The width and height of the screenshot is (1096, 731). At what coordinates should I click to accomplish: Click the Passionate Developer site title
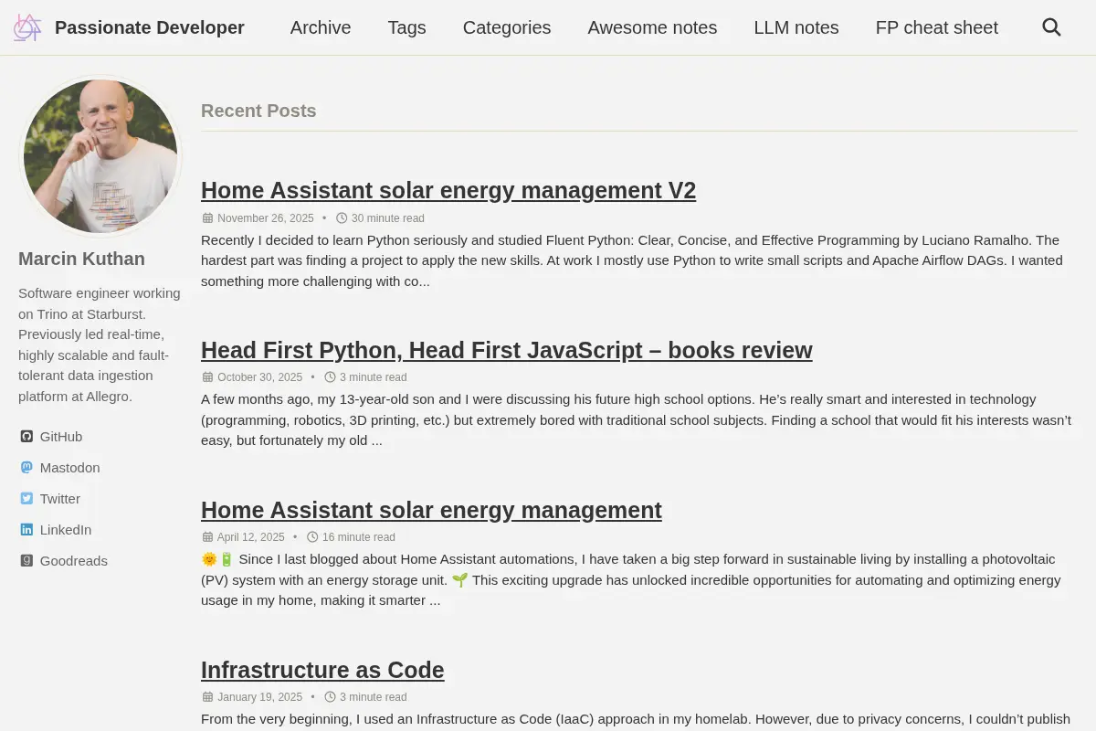(x=150, y=27)
